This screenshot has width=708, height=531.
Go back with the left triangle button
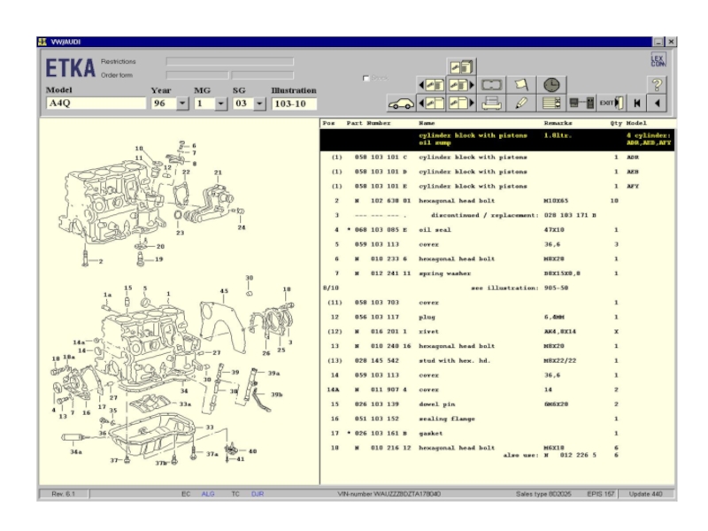(x=657, y=104)
